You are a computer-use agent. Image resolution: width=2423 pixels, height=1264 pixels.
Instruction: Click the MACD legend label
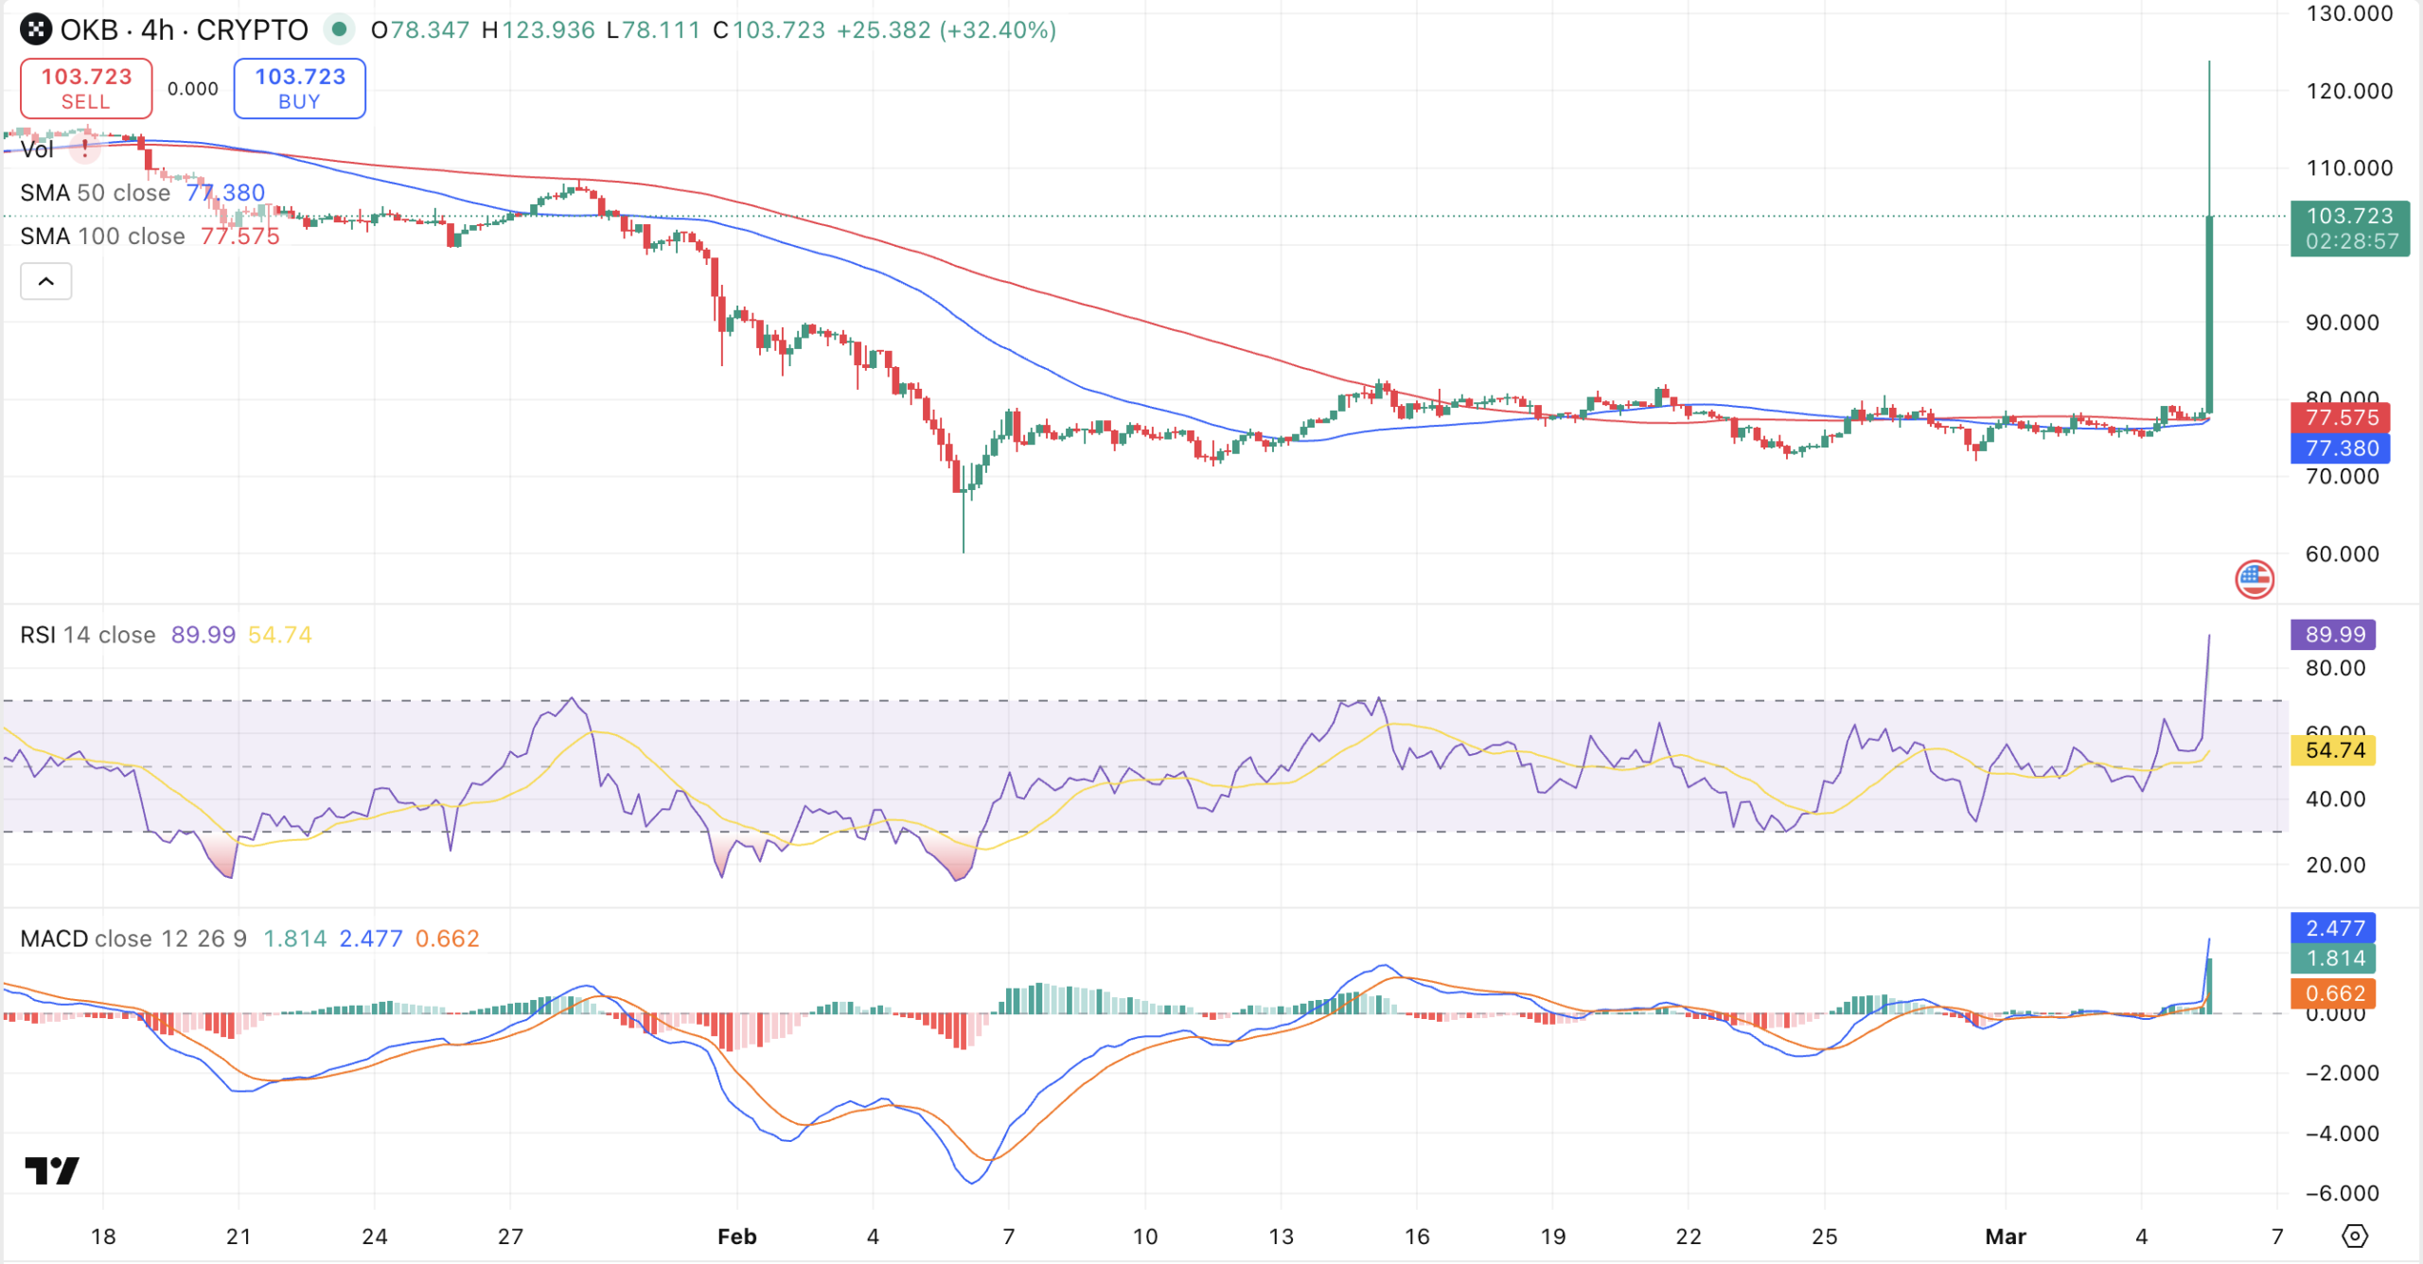pyautogui.click(x=57, y=939)
